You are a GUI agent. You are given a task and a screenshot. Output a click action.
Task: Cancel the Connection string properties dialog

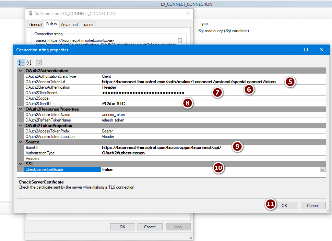(313, 206)
